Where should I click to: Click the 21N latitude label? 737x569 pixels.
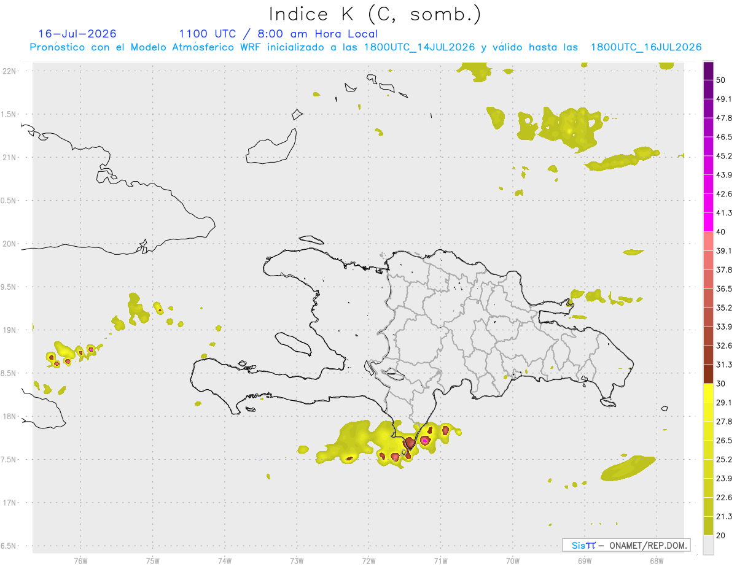pos(10,157)
